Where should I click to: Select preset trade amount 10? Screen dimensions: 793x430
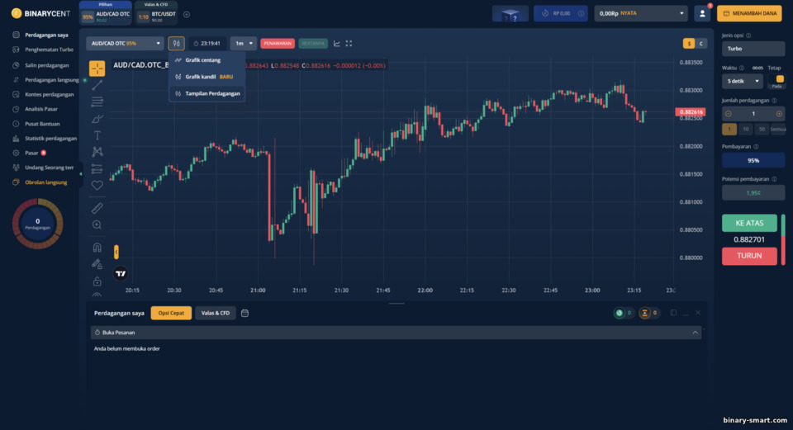pyautogui.click(x=745, y=130)
